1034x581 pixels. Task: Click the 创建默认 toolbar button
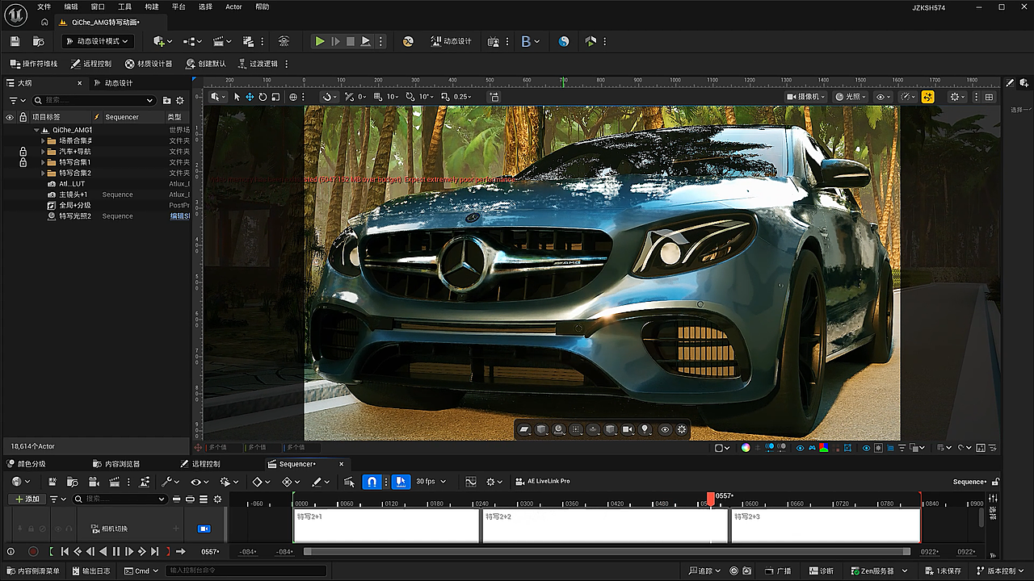(x=206, y=64)
